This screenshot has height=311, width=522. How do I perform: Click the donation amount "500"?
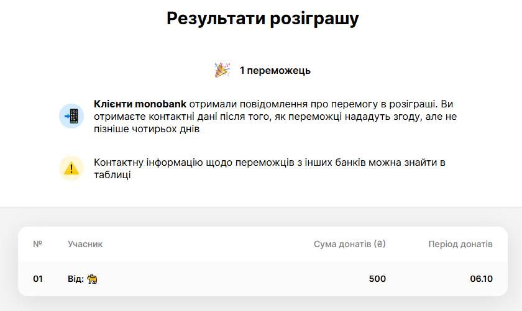point(377,279)
